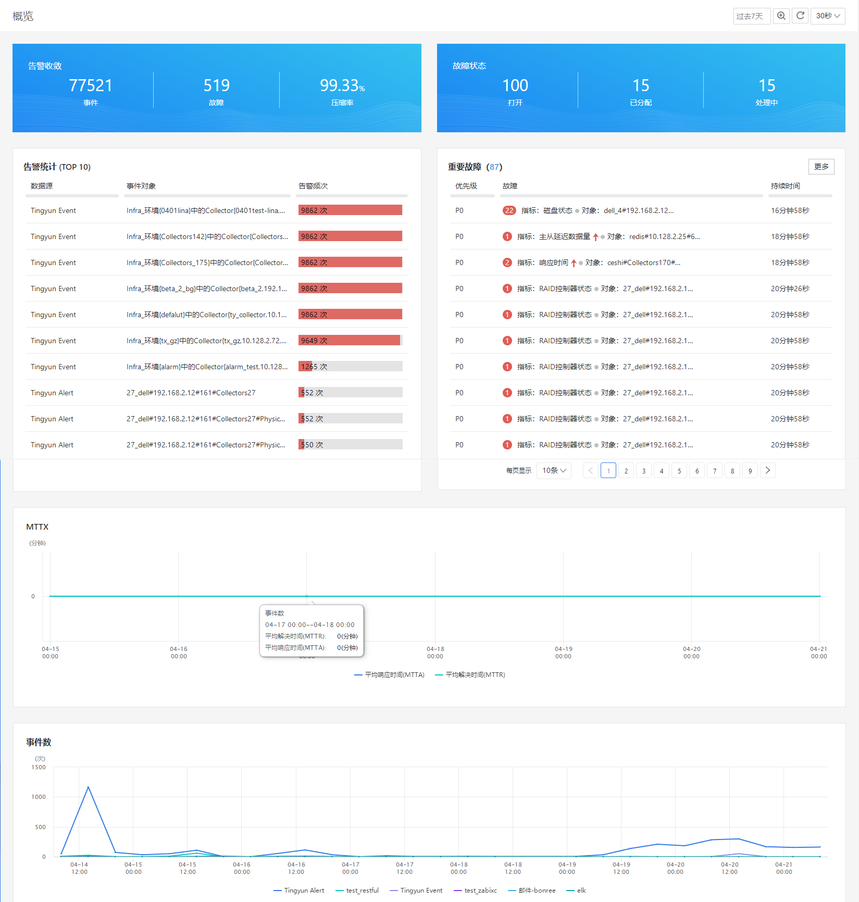Screen dimensions: 859x902
Task: Select row Infra_环境{beta_2_bg} Collector
Action: click(216, 289)
